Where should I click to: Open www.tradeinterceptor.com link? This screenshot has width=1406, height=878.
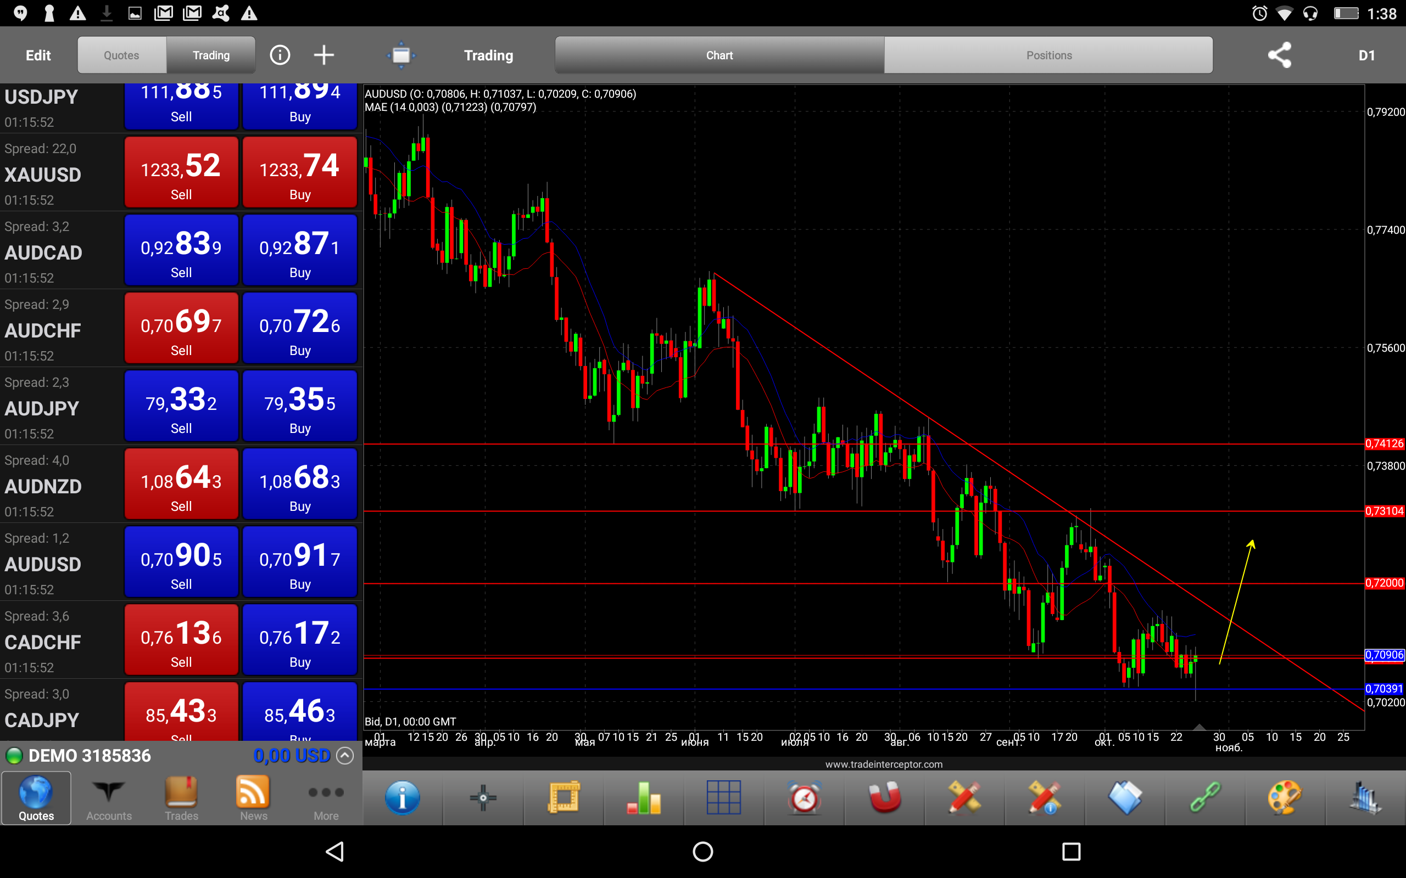[x=884, y=764]
